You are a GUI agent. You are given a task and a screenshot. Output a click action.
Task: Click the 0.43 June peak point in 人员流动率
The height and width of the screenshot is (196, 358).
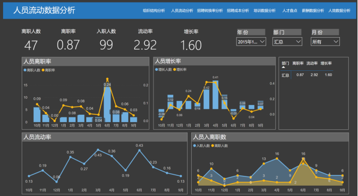[x=139, y=150]
